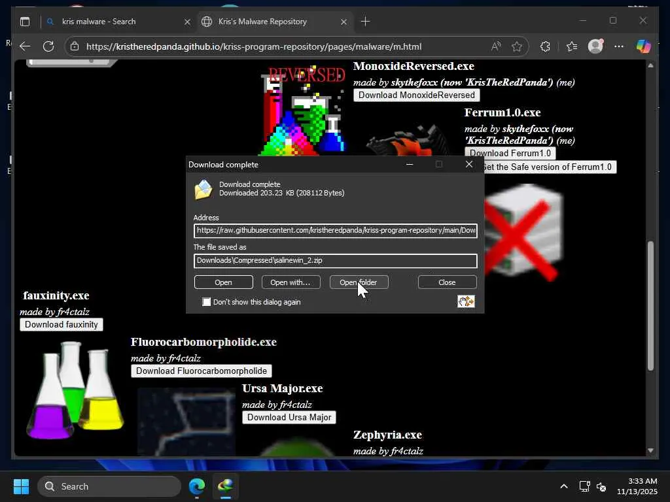Click 'Download fauxinity' button
Screen dimensions: 670x502
62,324
